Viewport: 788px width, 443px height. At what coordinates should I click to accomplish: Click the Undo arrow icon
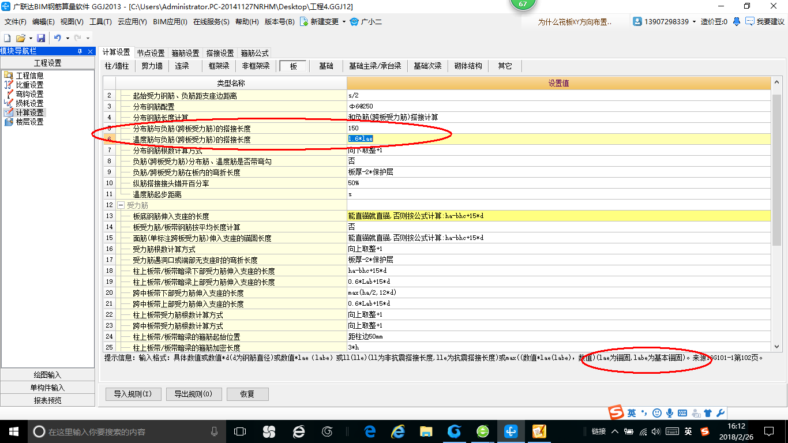(x=58, y=38)
